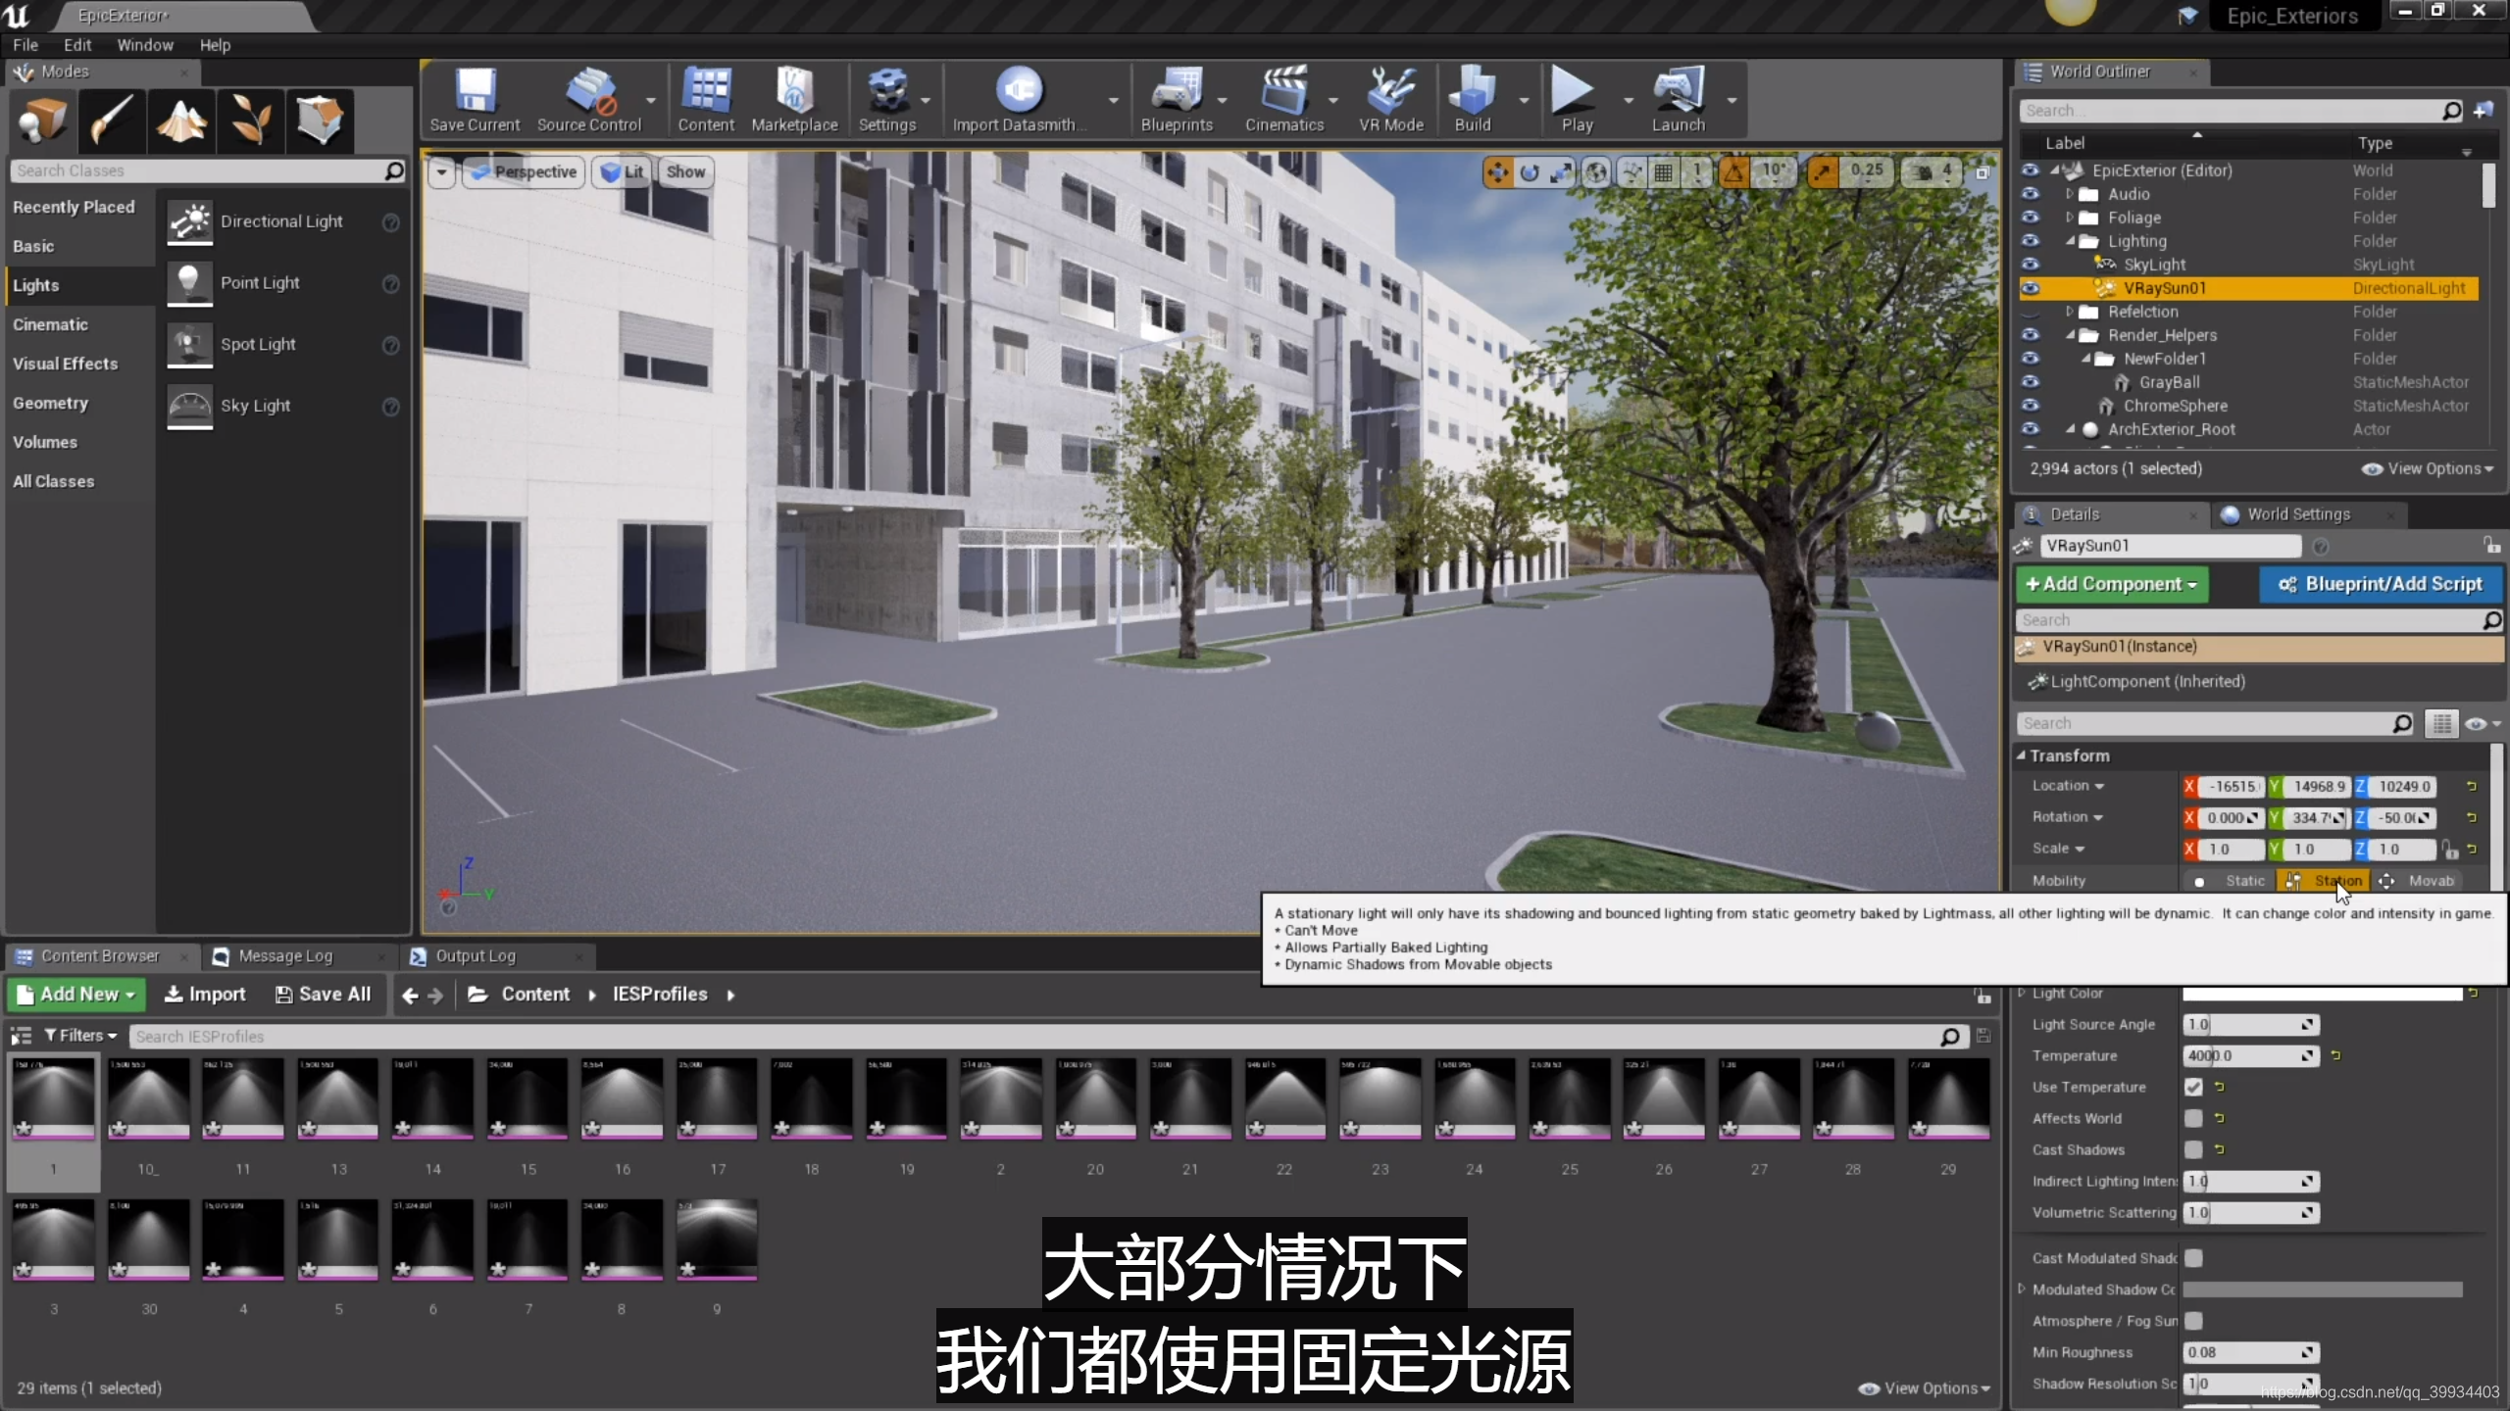Switch to the World Settings tab
Screen dimensions: 2510x1411
tap(2298, 514)
